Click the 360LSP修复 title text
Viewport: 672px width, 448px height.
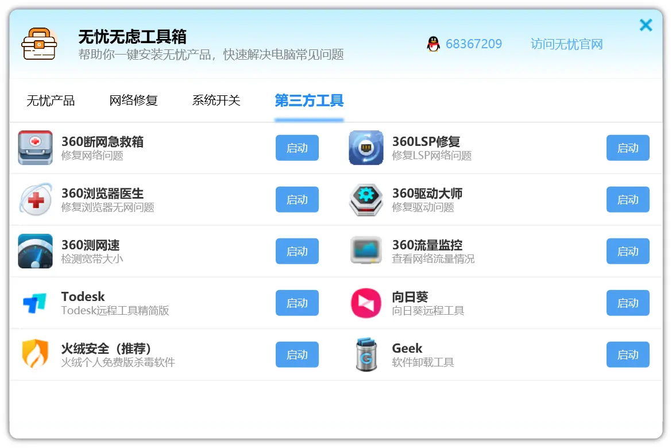[426, 141]
